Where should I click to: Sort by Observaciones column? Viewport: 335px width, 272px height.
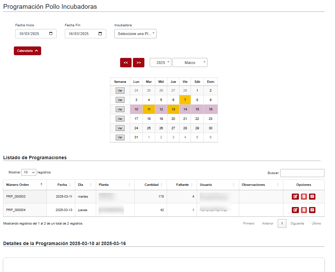coord(261,184)
